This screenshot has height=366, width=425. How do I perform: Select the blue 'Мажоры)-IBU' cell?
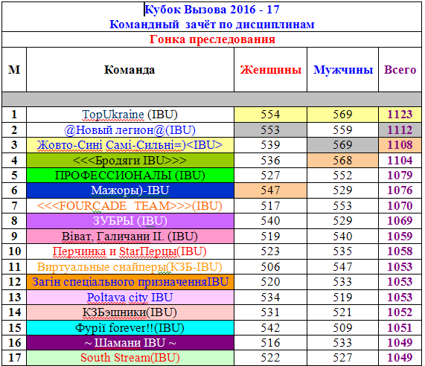130,190
